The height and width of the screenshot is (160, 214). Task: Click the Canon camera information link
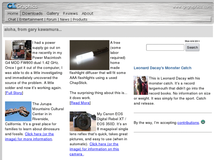(x=94, y=149)
